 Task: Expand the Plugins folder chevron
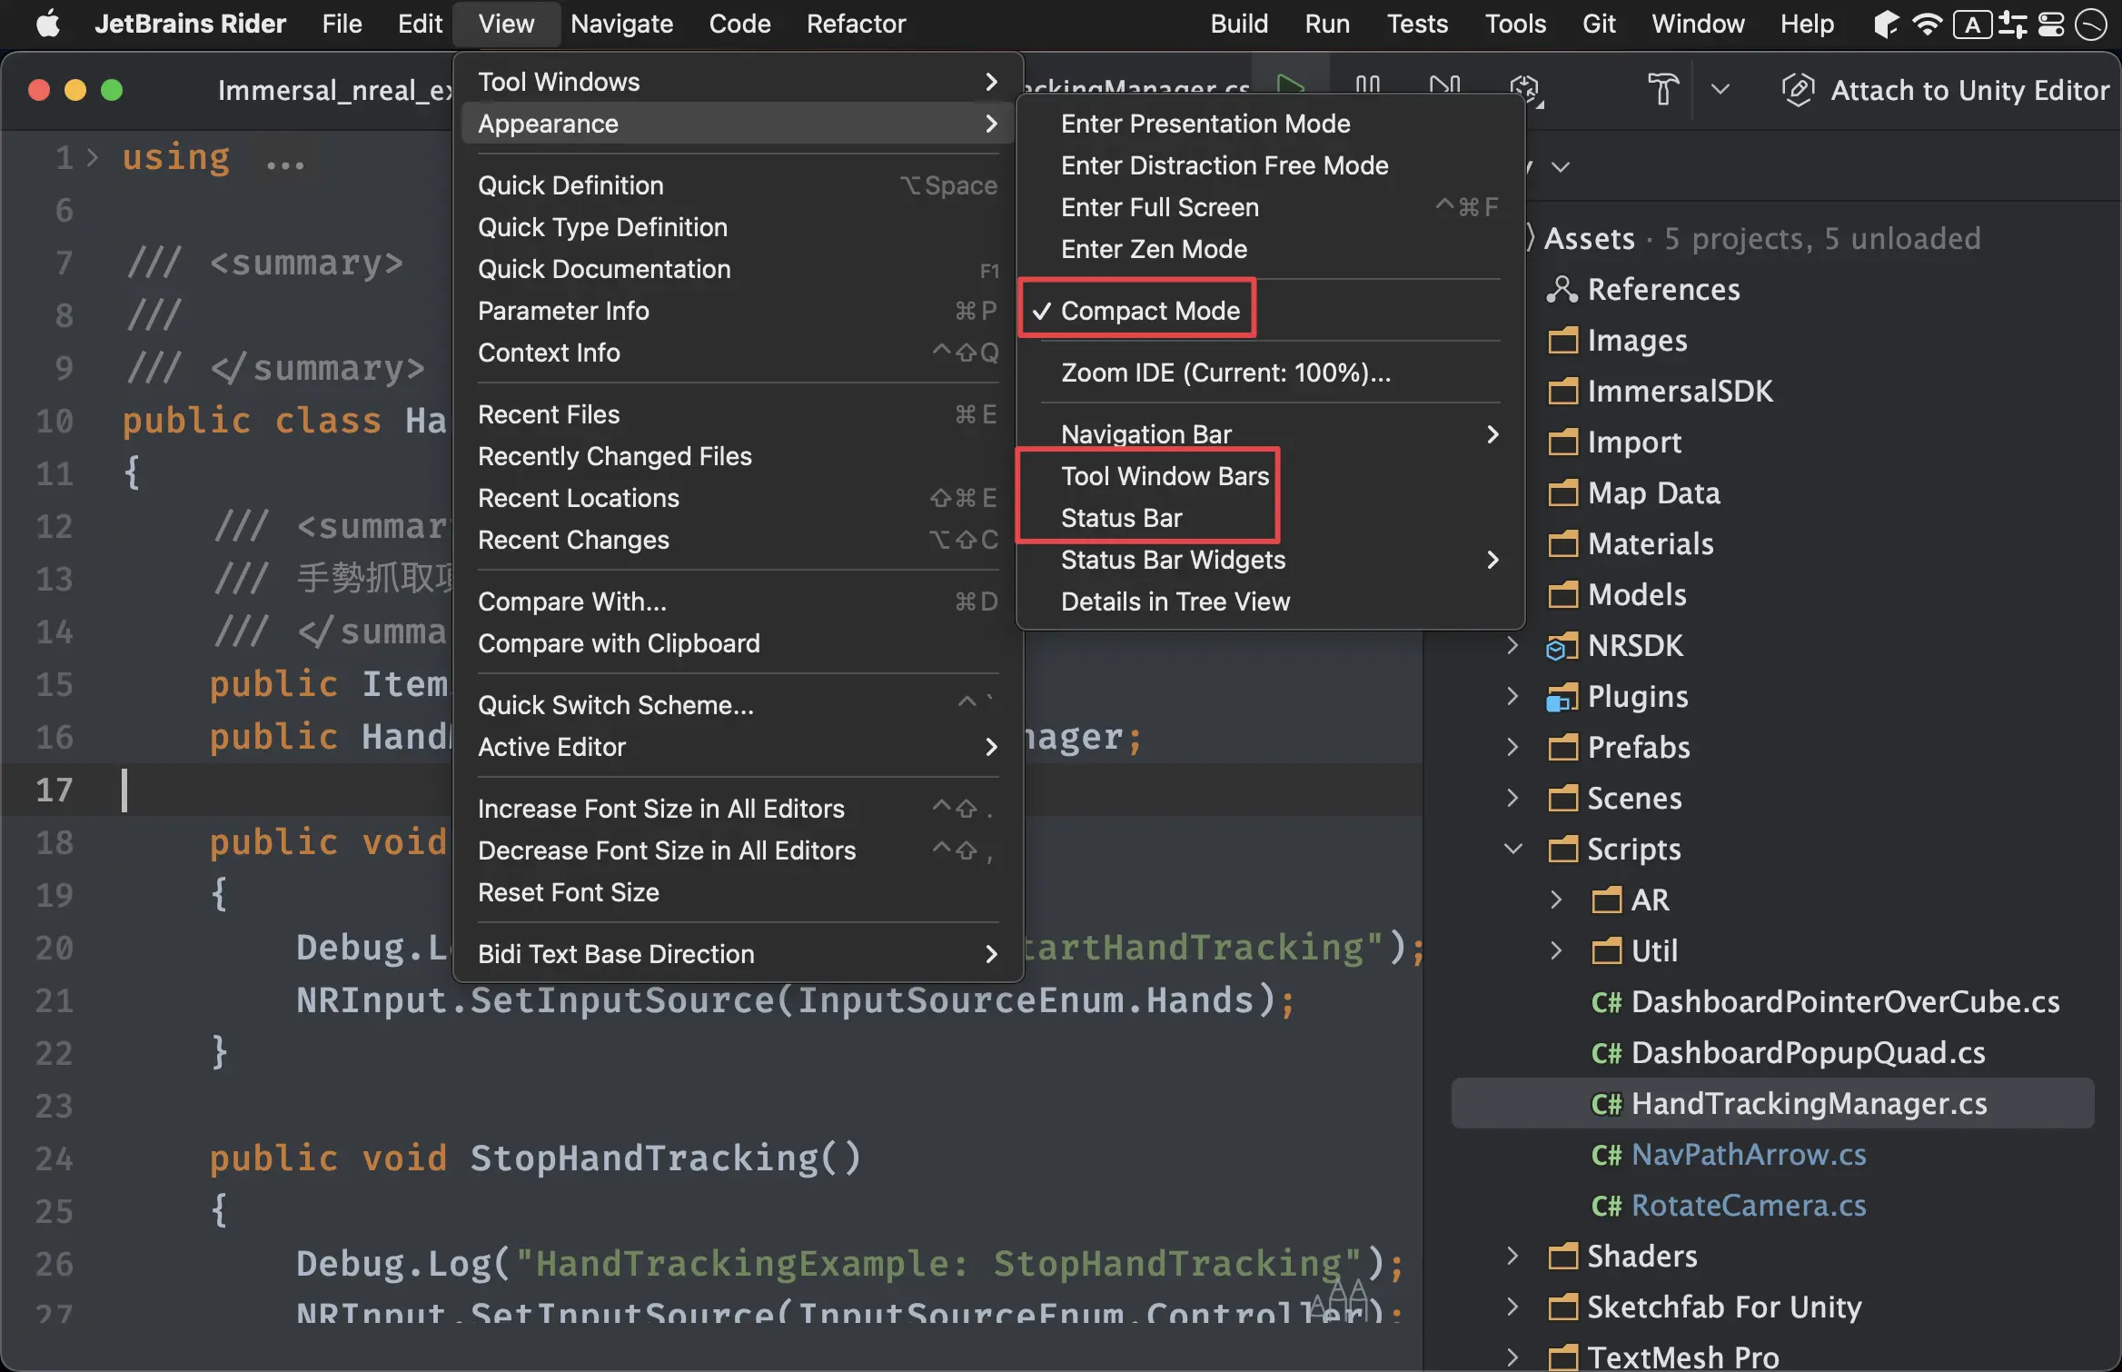point(1512,696)
